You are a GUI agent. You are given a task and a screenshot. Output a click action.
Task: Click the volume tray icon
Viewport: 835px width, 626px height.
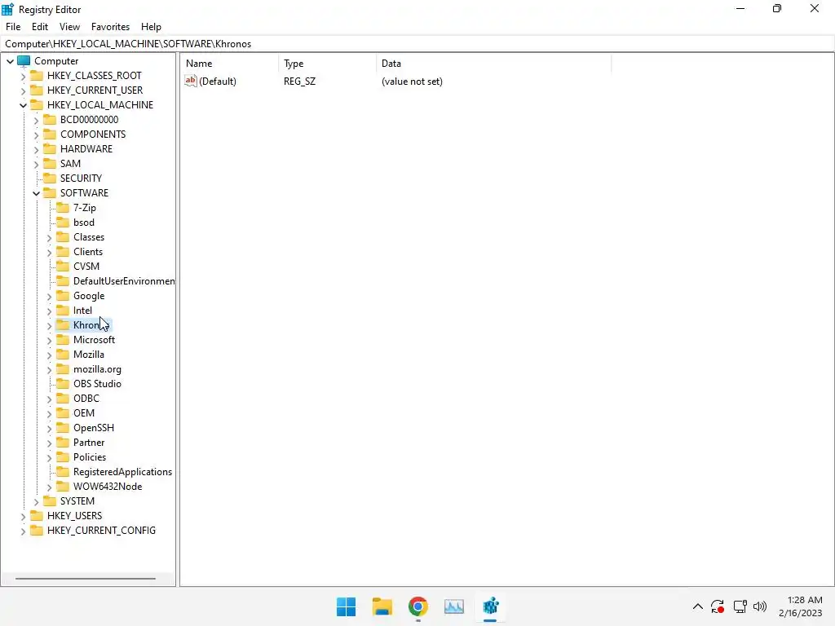click(x=760, y=606)
